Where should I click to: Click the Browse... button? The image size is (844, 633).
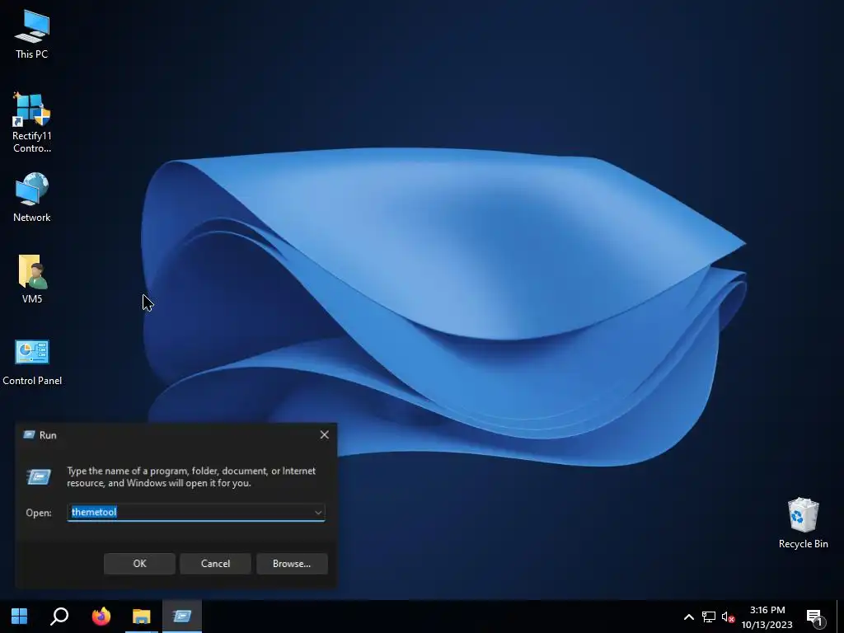point(292,564)
